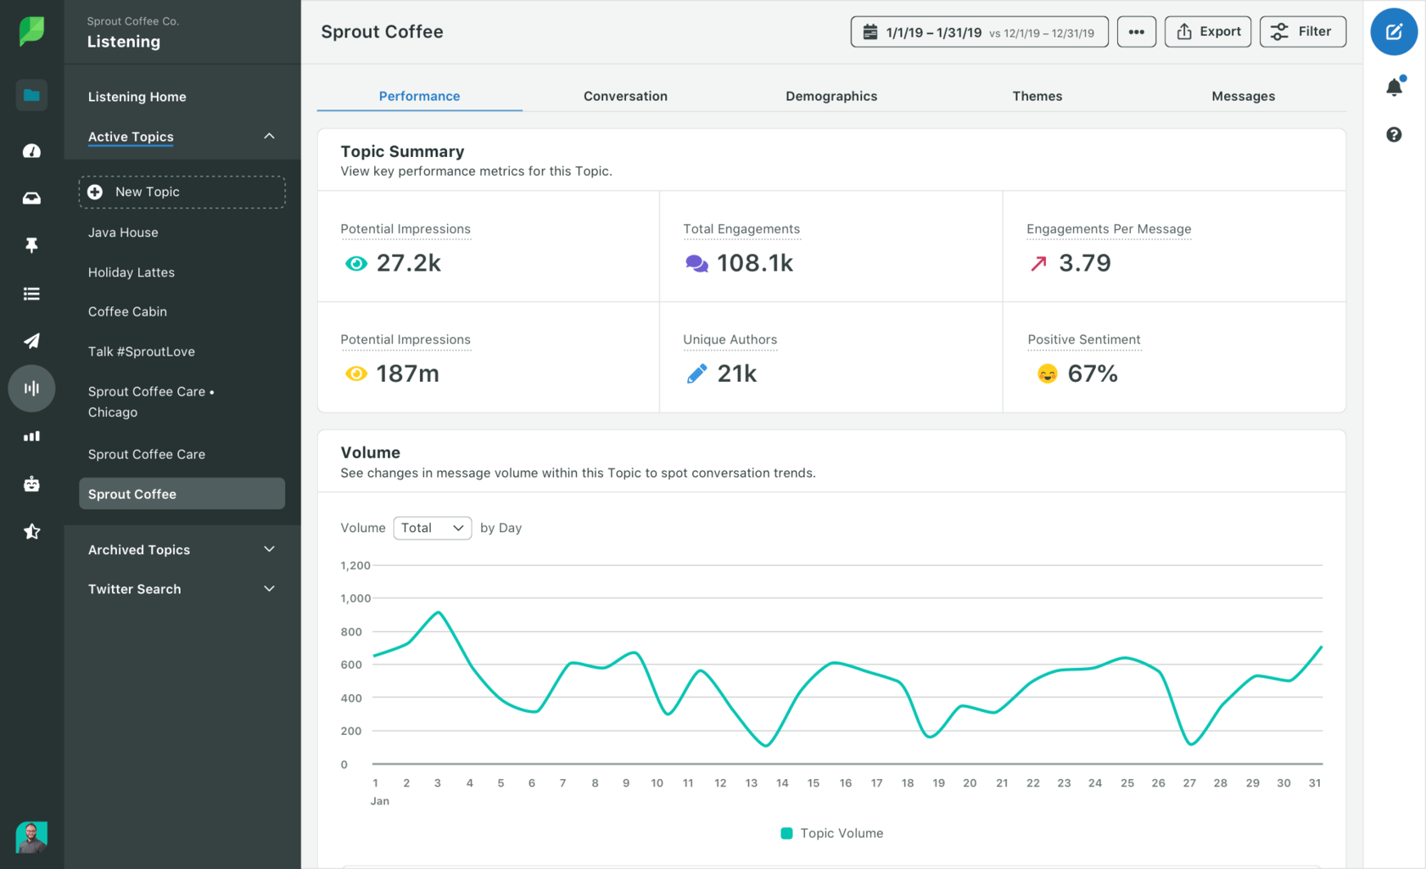
Task: Click the highlighted Listening waveform icon
Action: coord(31,388)
